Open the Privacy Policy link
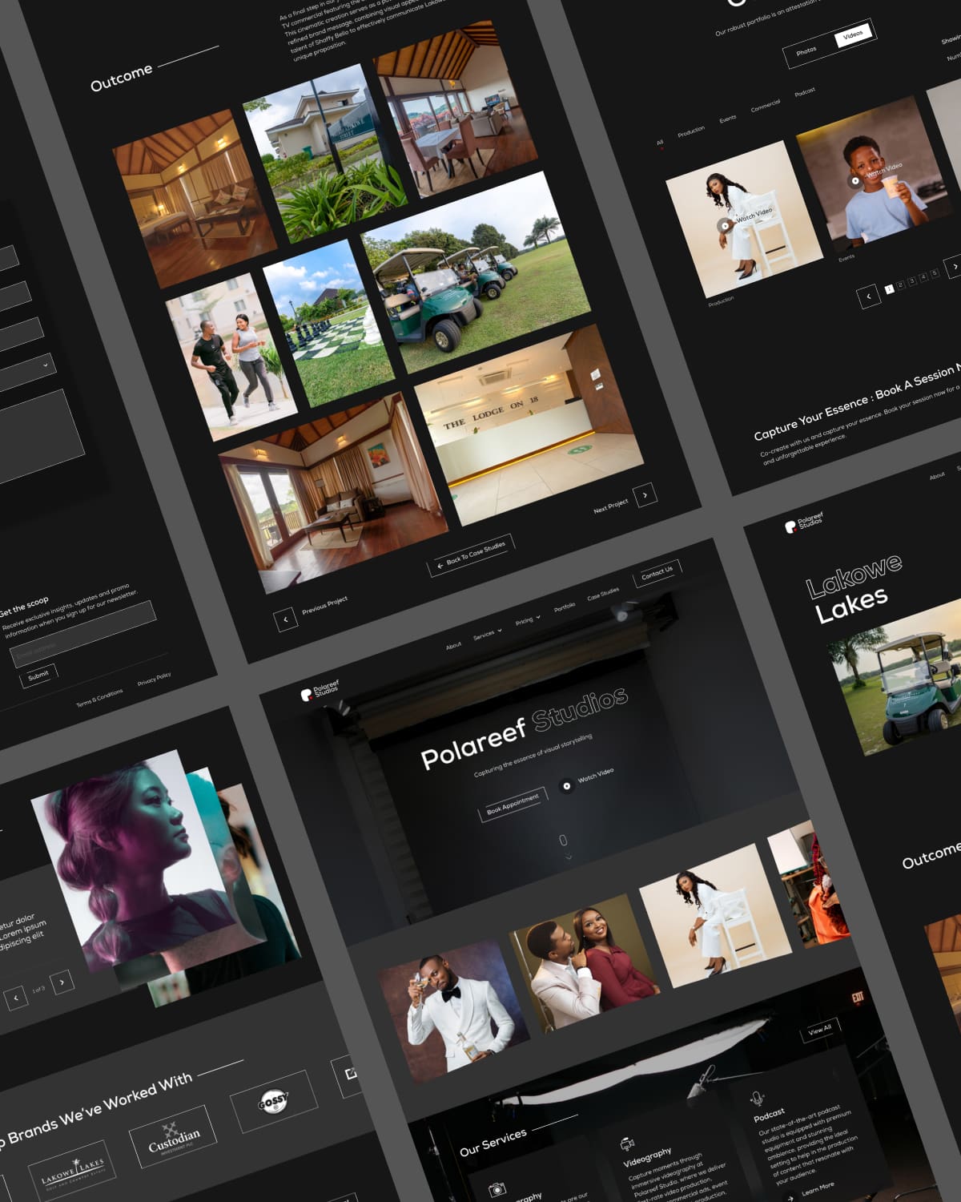 point(154,679)
